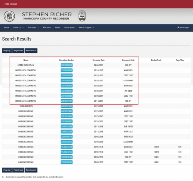Open the N/TR SALE recording number
193x181 pixels.
point(66,132)
